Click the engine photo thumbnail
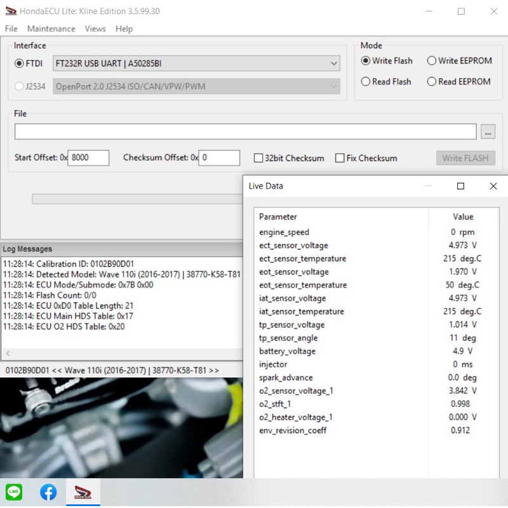 pyautogui.click(x=121, y=428)
